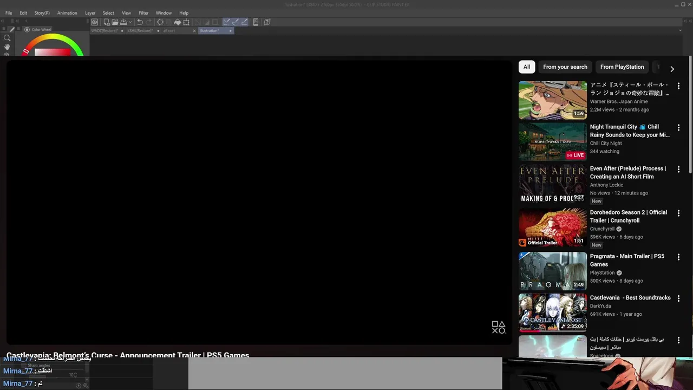Click the Undo arrow icon
Viewport: 693px width, 390px height.
(140, 22)
